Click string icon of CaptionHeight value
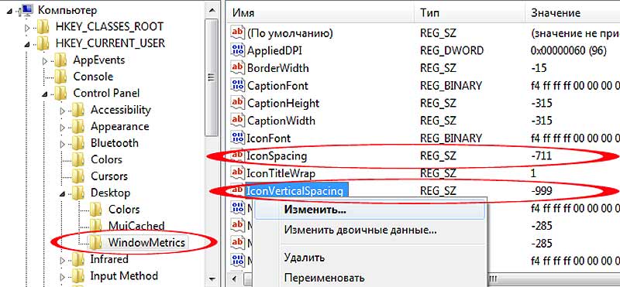This screenshot has width=620, height=287. pos(237,103)
